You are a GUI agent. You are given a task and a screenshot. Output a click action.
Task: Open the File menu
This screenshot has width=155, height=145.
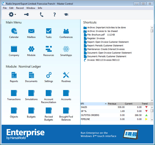point(5,8)
